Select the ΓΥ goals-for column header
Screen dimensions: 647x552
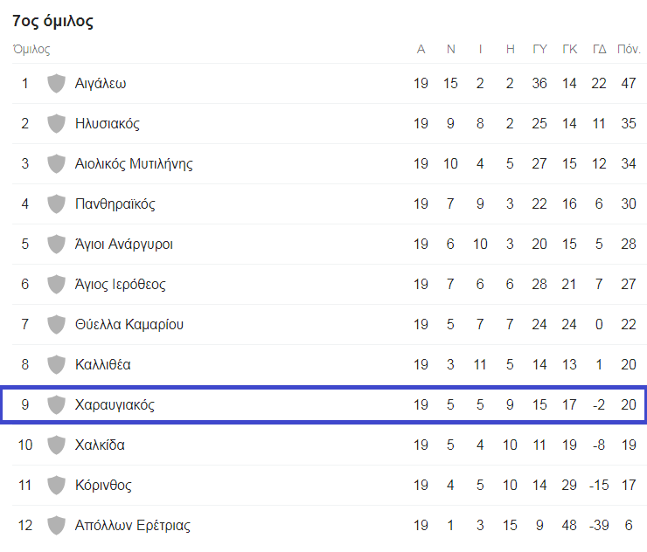tap(539, 50)
